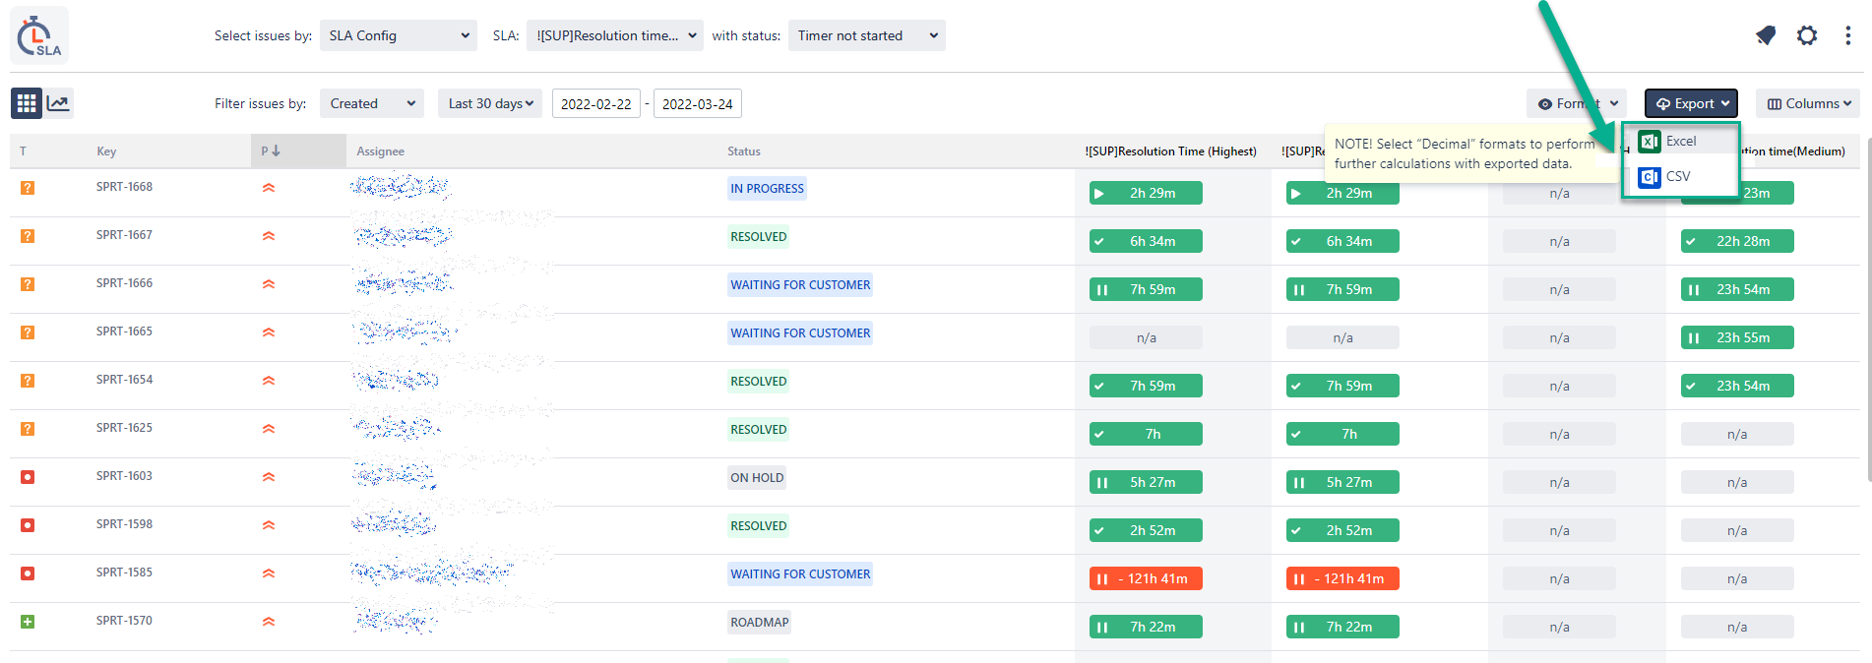The width and height of the screenshot is (1872, 663).
Task: Open issue SPRT-1598
Action: [x=124, y=524]
